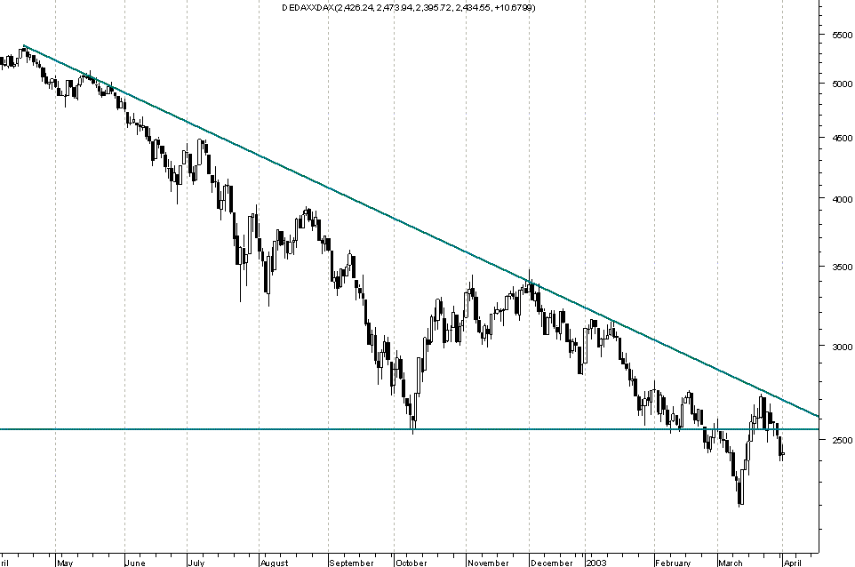The width and height of the screenshot is (855, 567).
Task: Select the 5000 price axis label
Action: [x=842, y=84]
